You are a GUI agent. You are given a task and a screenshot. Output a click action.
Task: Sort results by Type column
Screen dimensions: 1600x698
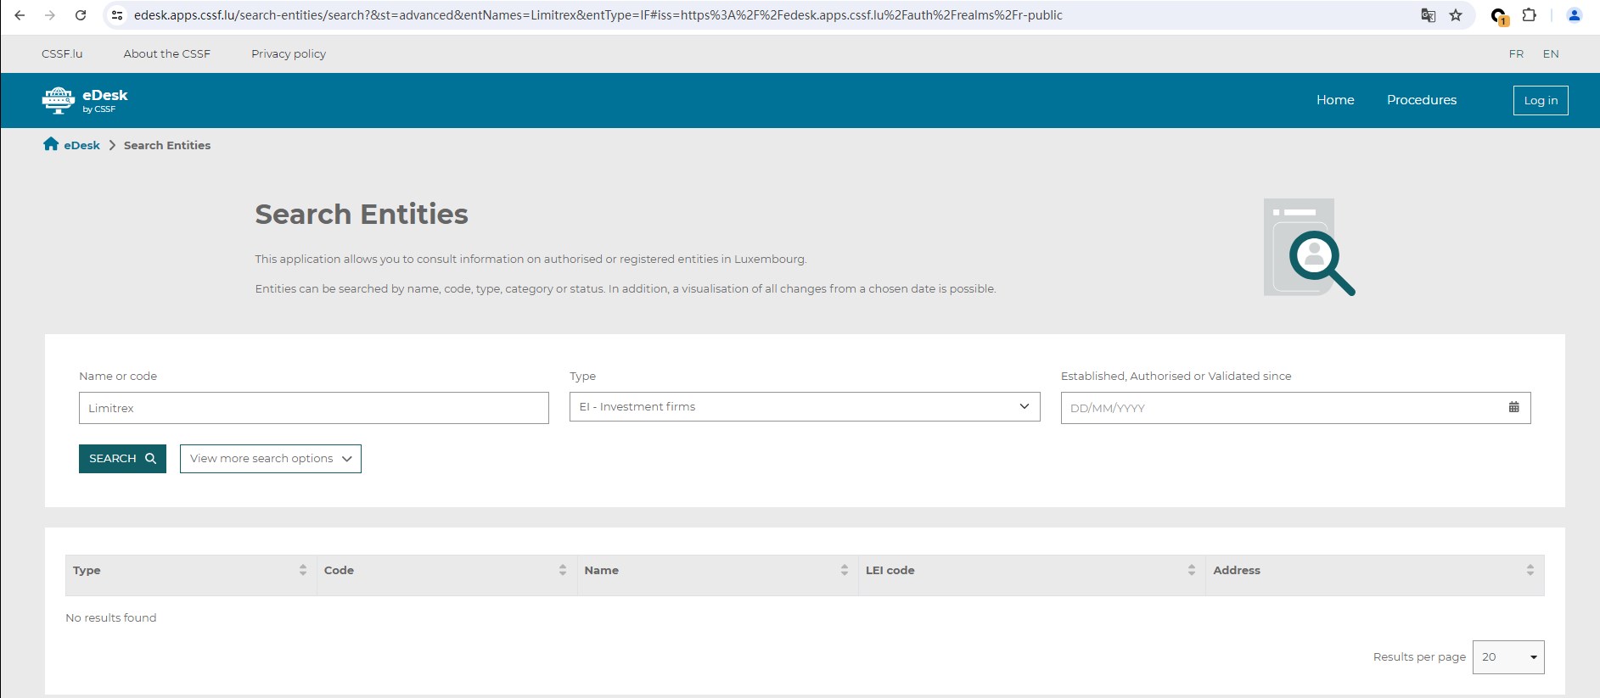302,571
